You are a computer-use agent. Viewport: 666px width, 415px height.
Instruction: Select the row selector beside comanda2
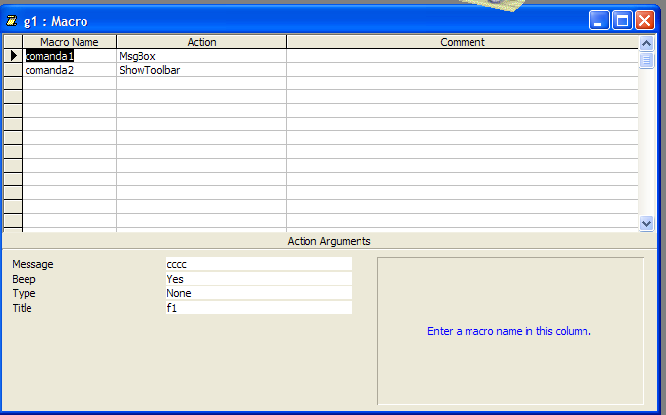[x=13, y=70]
